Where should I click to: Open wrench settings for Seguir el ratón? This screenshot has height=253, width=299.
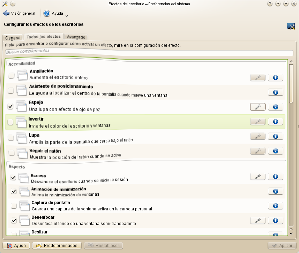click(257, 151)
